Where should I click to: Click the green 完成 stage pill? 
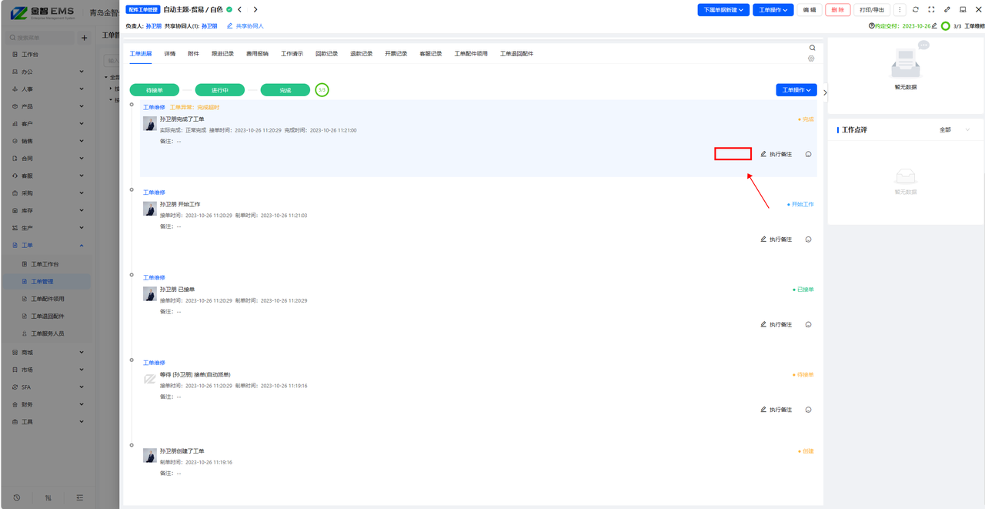285,90
